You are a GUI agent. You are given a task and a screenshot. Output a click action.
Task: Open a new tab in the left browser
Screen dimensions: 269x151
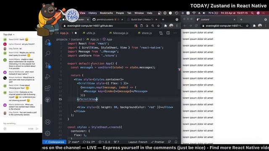163,20
